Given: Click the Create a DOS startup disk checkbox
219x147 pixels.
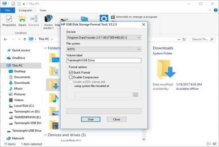Looking at the screenshot, I should click(71, 82).
